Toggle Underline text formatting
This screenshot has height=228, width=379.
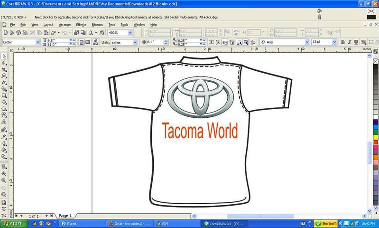tap(356, 42)
